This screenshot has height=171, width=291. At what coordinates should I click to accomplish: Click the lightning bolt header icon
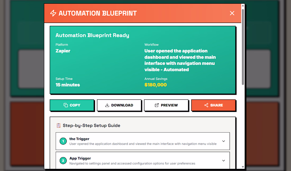pyautogui.click(x=53, y=13)
